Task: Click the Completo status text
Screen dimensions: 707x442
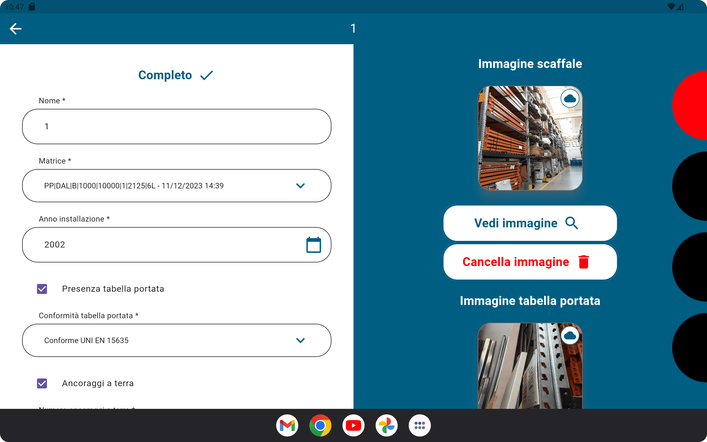Action: (165, 75)
